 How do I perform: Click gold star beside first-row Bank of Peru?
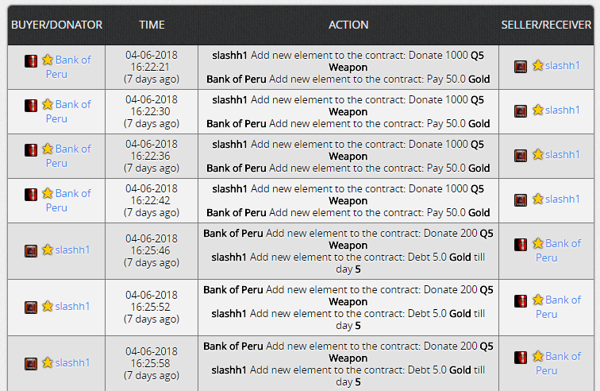coord(48,60)
